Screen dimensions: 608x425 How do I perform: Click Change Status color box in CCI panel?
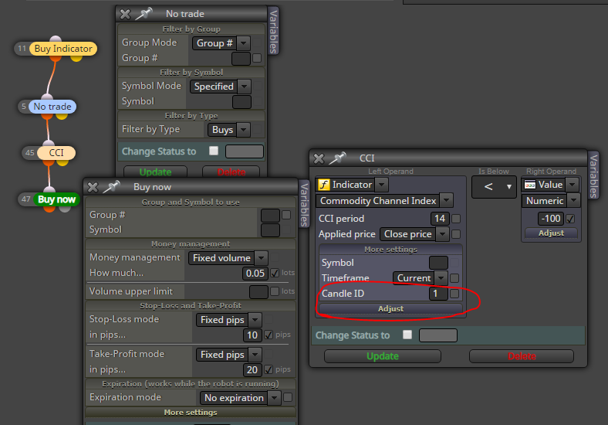point(438,335)
